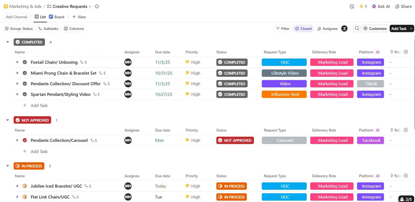Toggle status circle of Pendants Collection/Carousel
Image resolution: width=415 pixels, height=202 pixels.
click(x=25, y=140)
